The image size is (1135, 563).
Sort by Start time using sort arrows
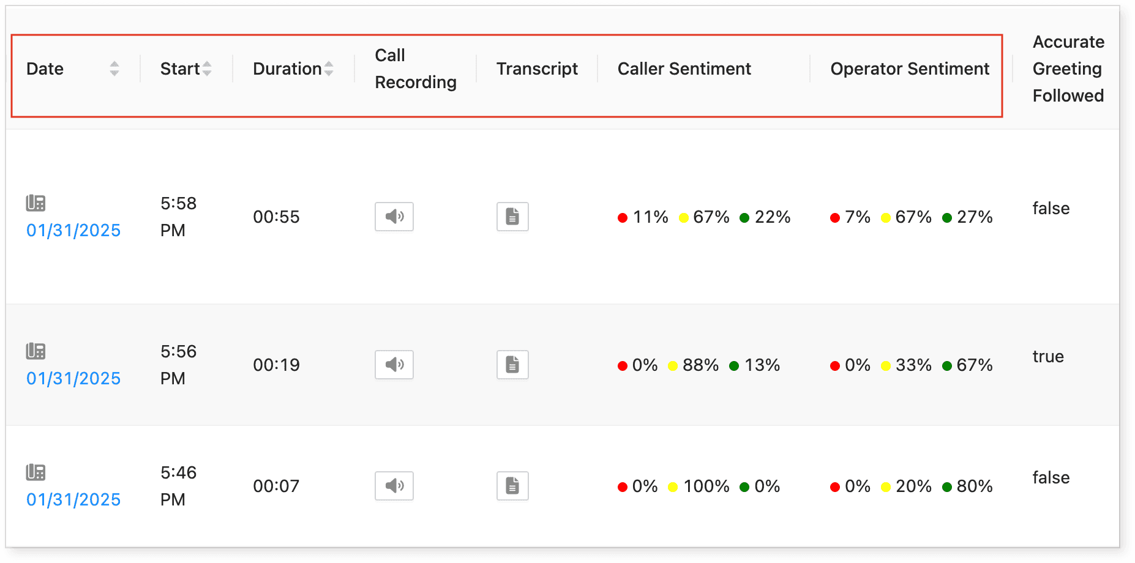(207, 69)
